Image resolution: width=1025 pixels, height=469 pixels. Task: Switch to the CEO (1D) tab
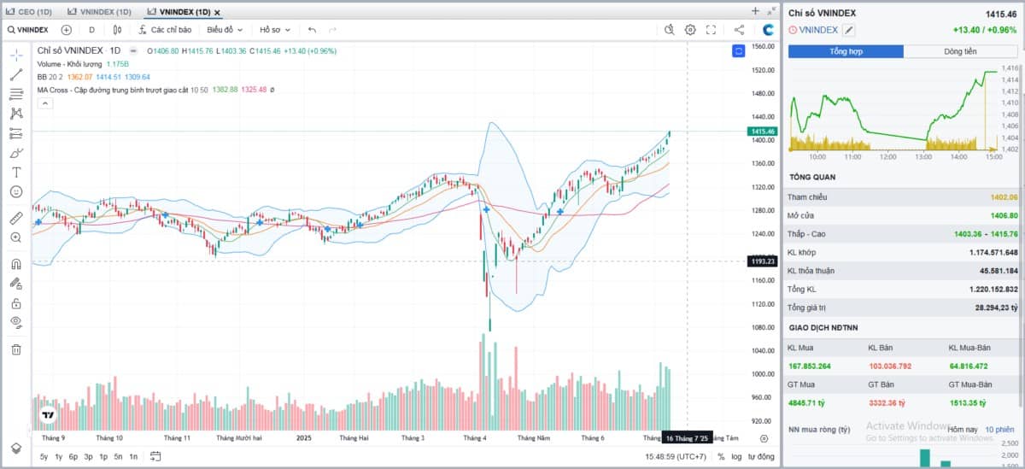tap(30, 12)
